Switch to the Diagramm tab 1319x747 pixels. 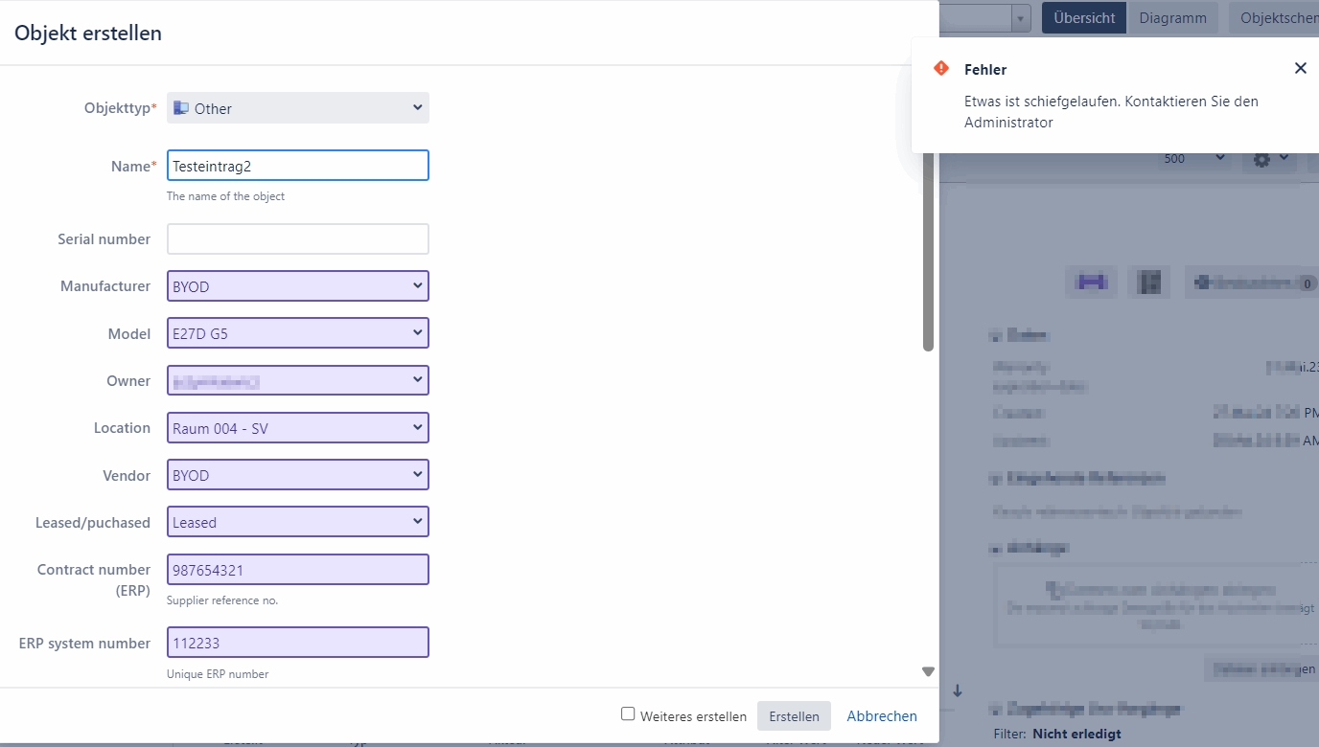1173,17
